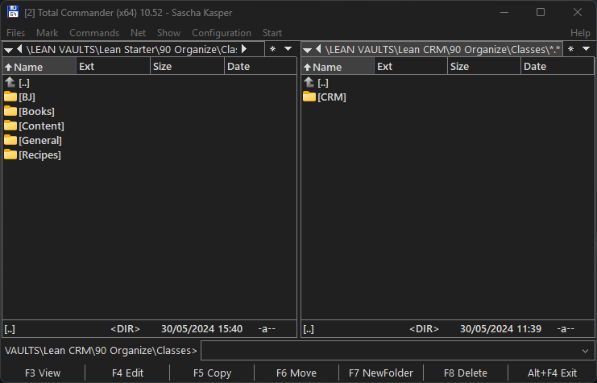Click the Recipes folder icon
This screenshot has width=597, height=383.
10,154
